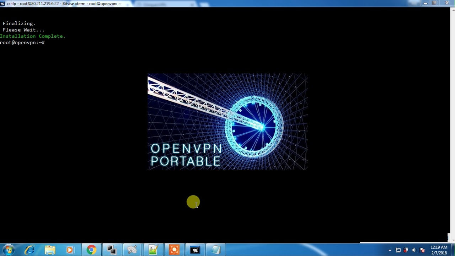Image resolution: width=455 pixels, height=256 pixels.
Task: Launch Internet Explorer from the taskbar
Action: tap(30, 250)
